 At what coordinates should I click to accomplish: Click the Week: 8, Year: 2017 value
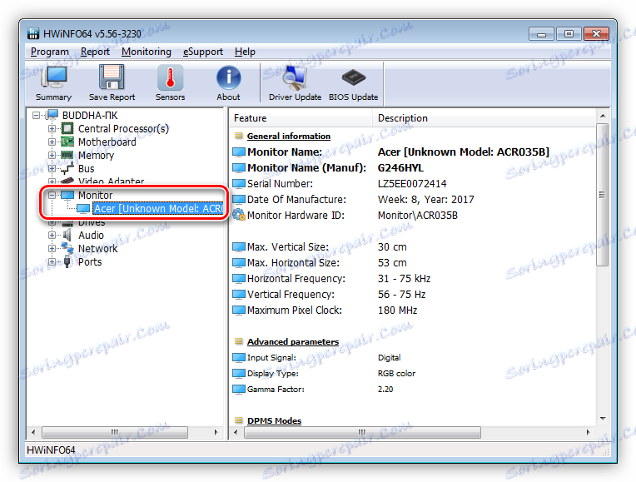pyautogui.click(x=426, y=200)
